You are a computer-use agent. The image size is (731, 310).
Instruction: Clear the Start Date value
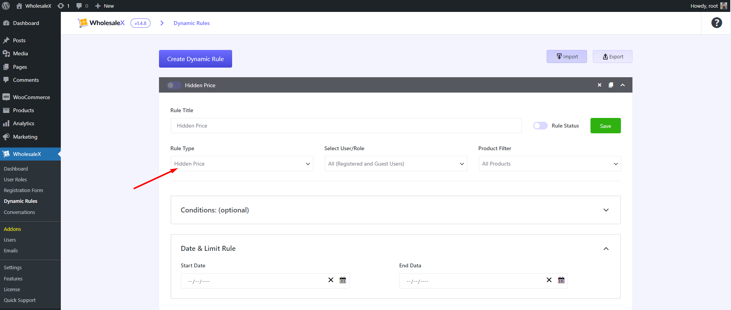point(331,280)
